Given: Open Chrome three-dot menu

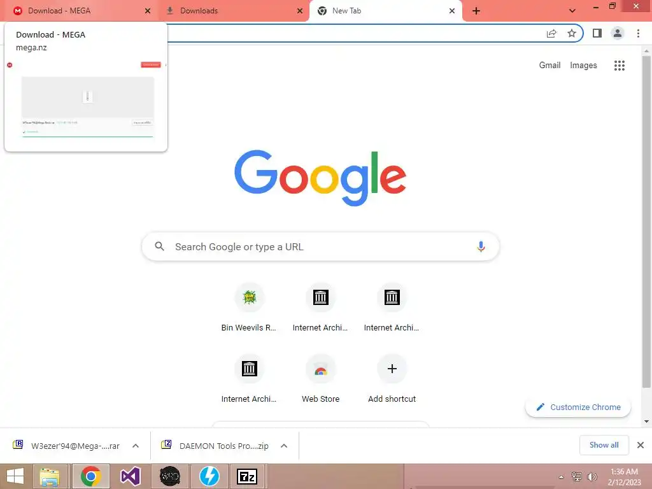Looking at the screenshot, I should pyautogui.click(x=638, y=33).
